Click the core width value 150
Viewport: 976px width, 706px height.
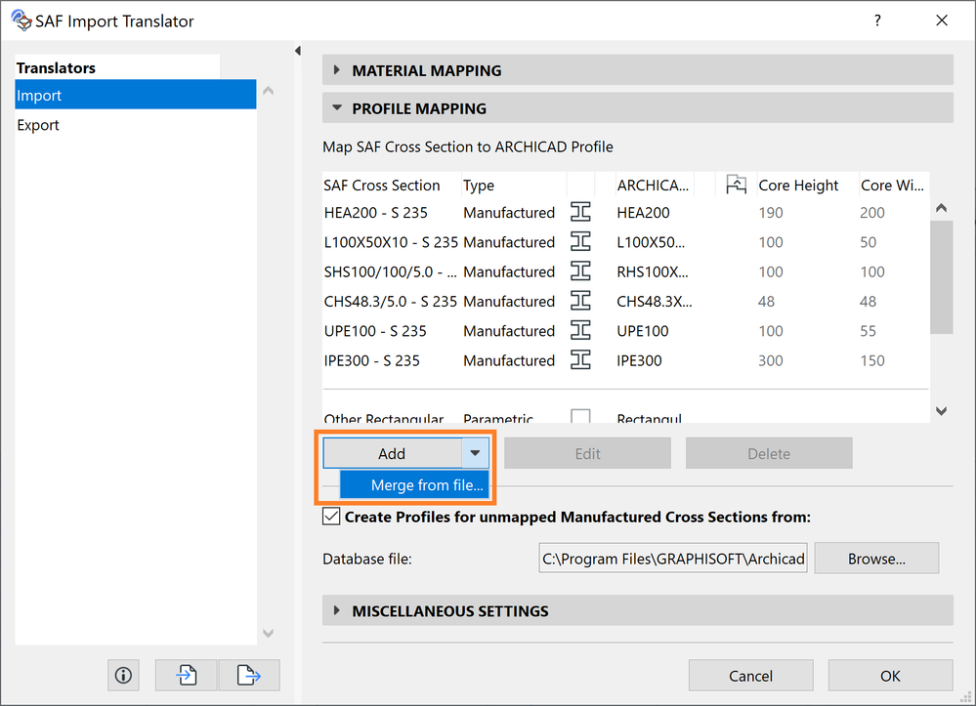(872, 360)
